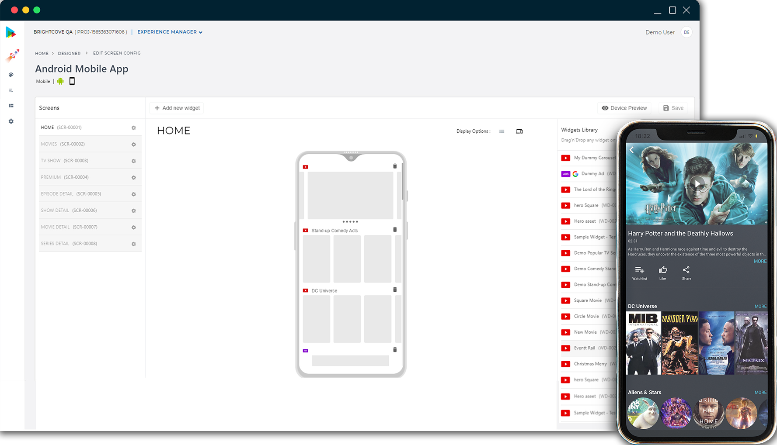The image size is (777, 445).
Task: Click the Android robot platform icon
Action: 60,81
